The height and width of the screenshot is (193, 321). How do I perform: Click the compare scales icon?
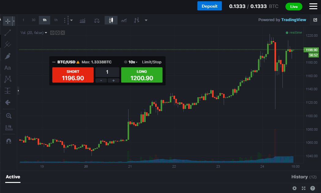(97, 20)
